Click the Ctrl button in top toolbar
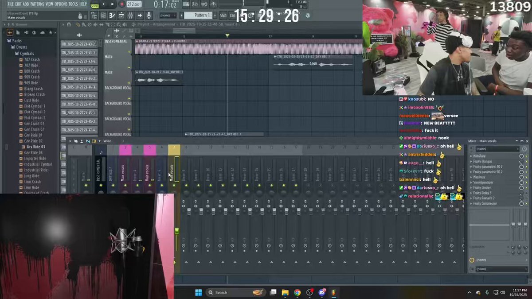 coord(232,16)
